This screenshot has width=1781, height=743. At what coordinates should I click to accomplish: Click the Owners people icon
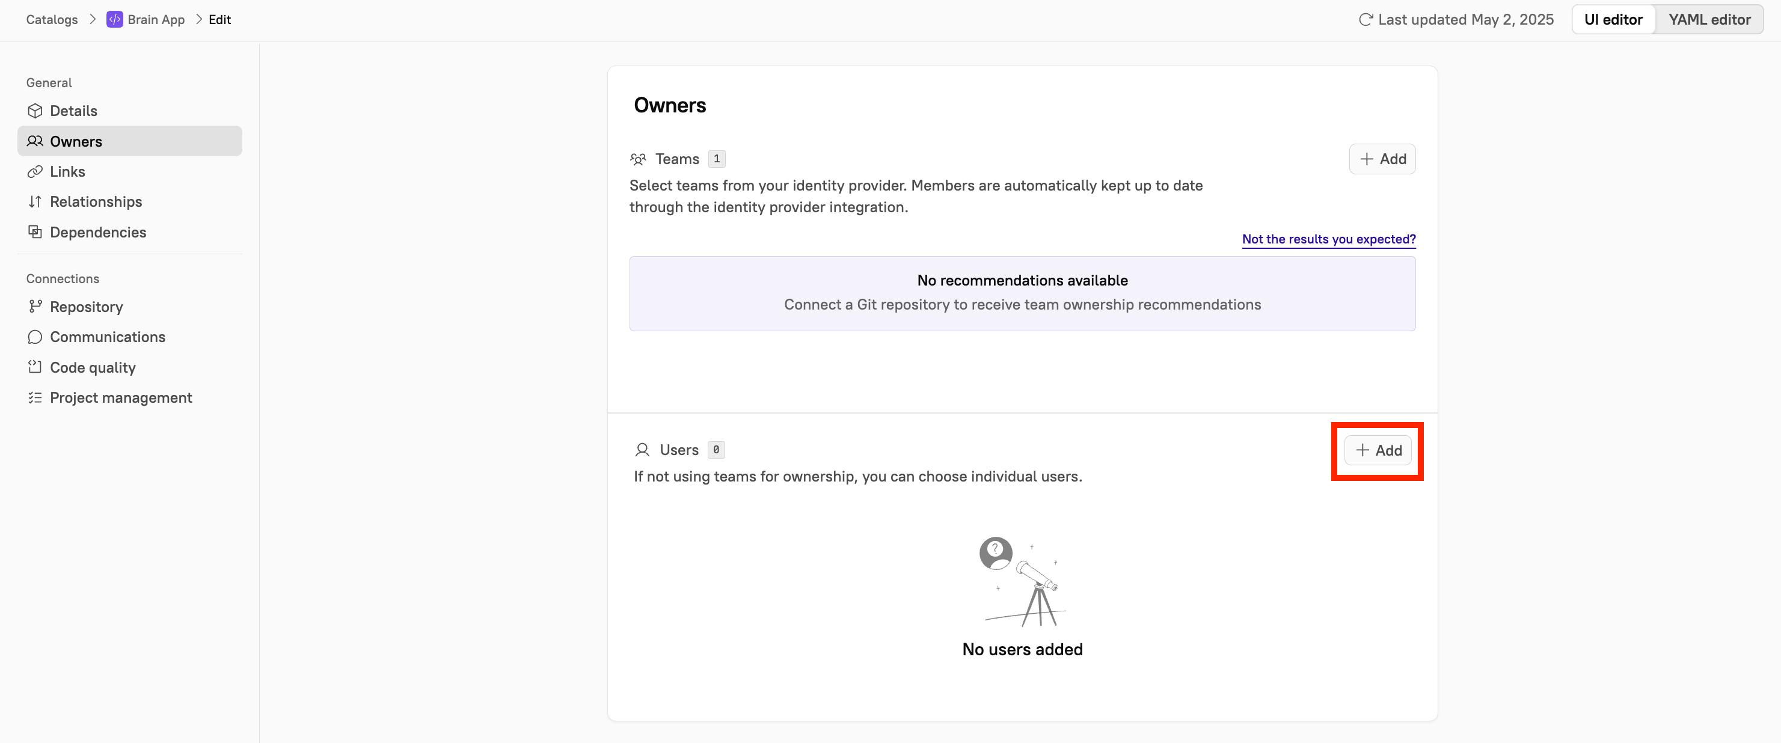34,141
